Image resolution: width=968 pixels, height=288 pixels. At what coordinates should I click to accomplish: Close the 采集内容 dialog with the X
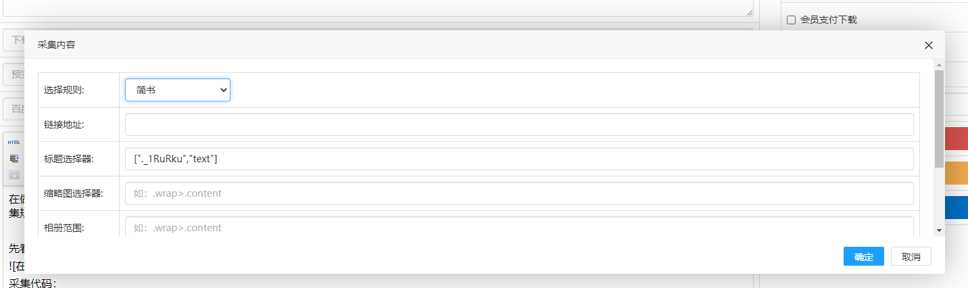(x=929, y=45)
